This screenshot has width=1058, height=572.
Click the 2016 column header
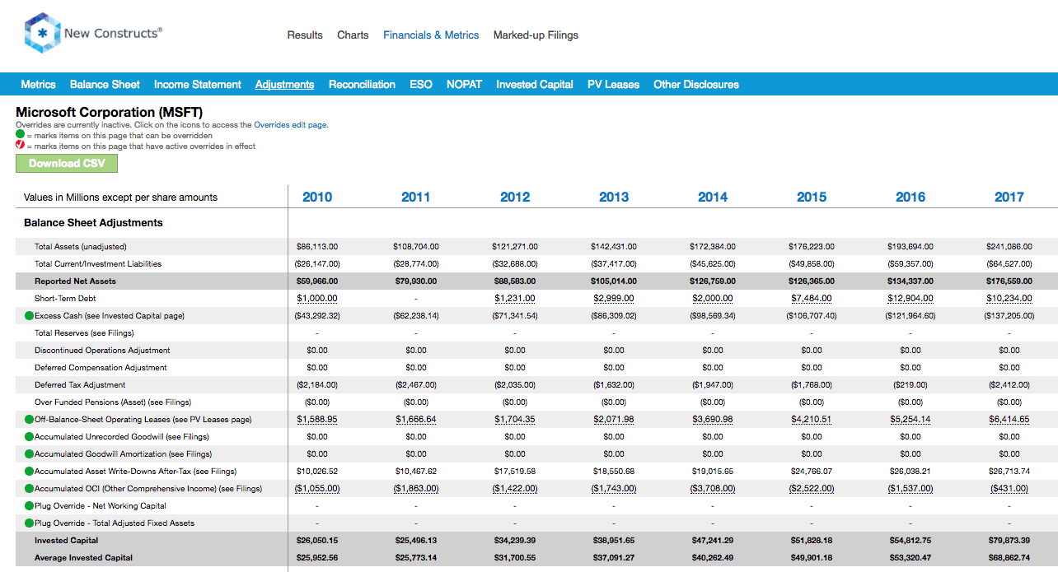[x=911, y=197]
